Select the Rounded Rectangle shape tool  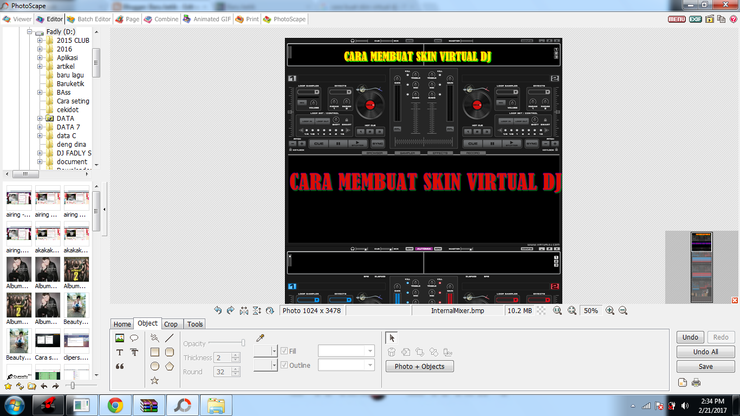click(x=169, y=352)
